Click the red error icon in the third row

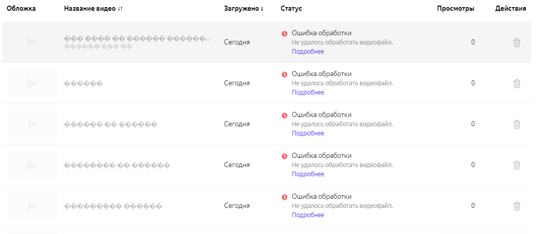[285, 115]
